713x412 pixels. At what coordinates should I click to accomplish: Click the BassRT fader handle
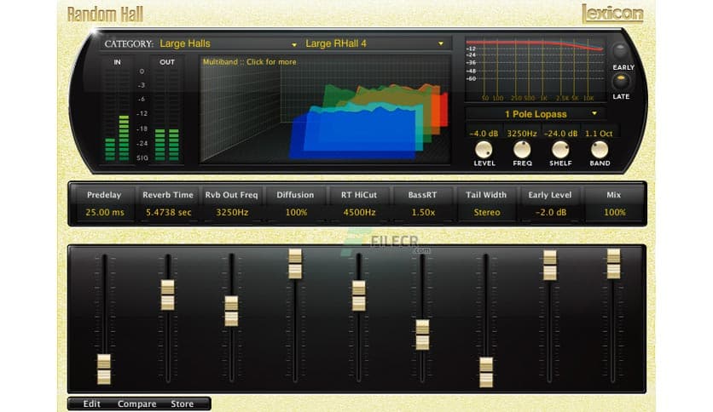(x=422, y=335)
